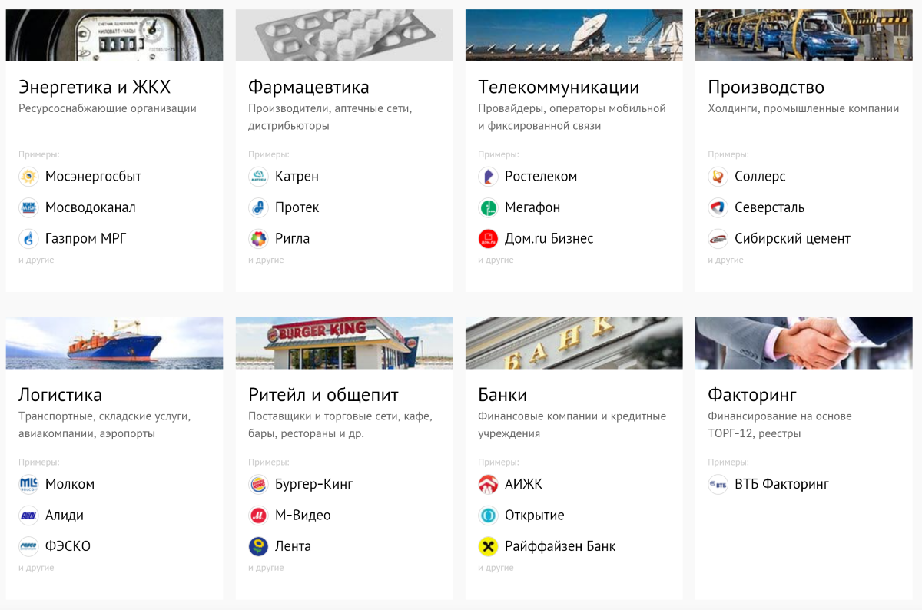Click the Северсталь logo icon
This screenshot has height=610, width=922.
[x=718, y=207]
